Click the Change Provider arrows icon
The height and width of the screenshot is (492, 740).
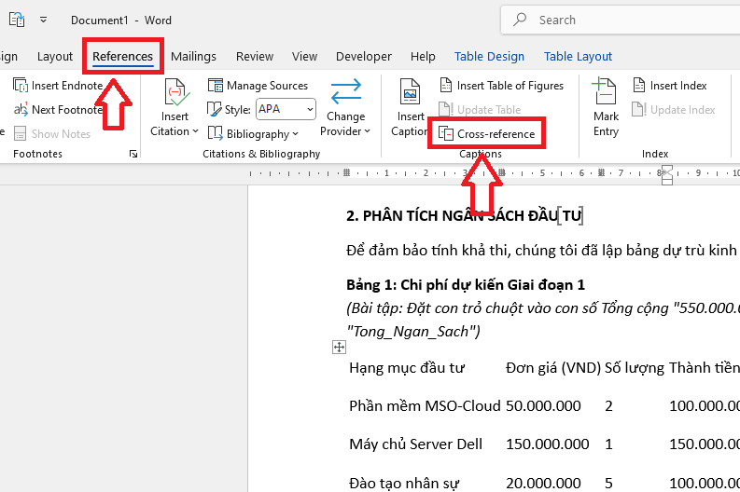coord(346,91)
